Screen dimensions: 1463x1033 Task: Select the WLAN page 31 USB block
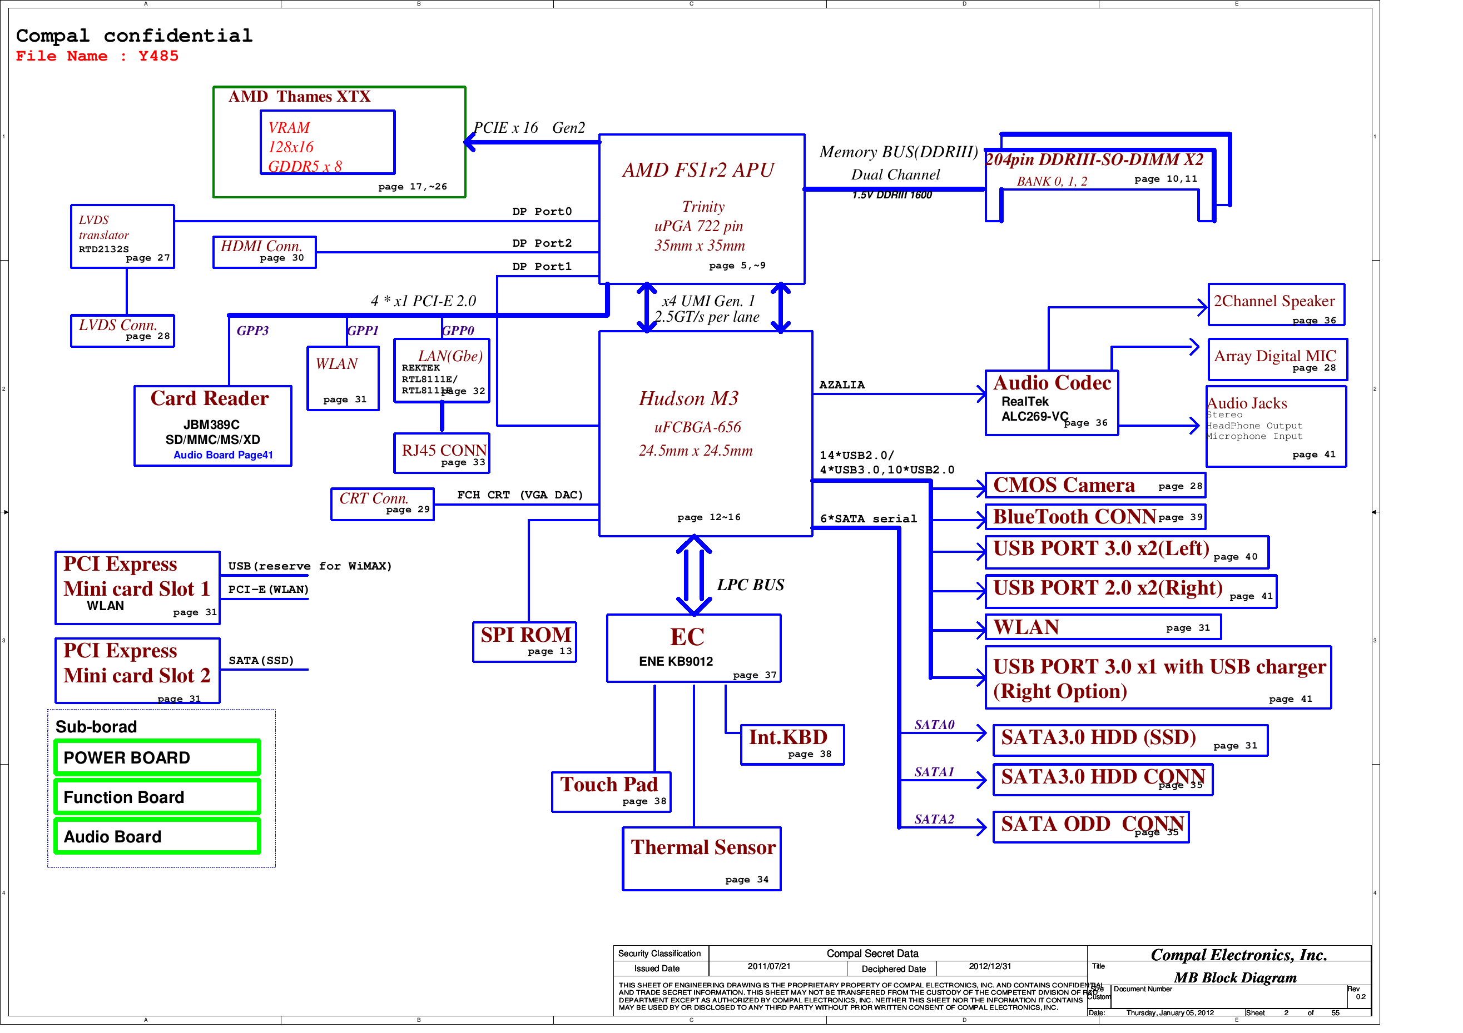1104,627
